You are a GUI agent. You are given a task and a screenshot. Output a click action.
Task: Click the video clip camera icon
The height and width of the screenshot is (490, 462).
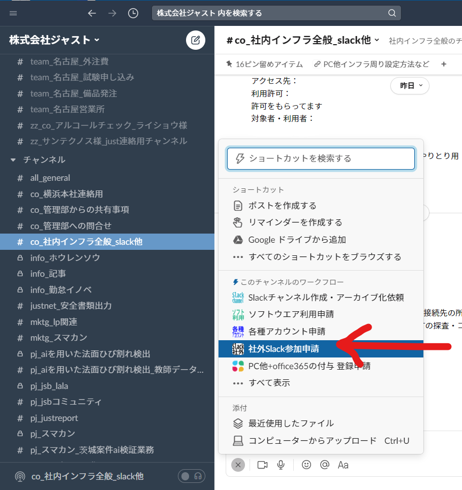click(262, 465)
